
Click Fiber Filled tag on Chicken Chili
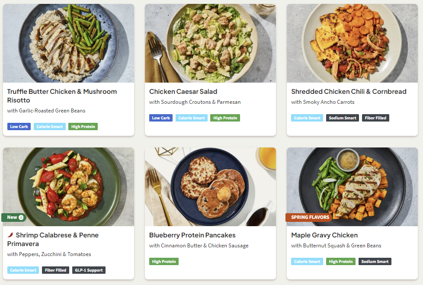click(375, 118)
